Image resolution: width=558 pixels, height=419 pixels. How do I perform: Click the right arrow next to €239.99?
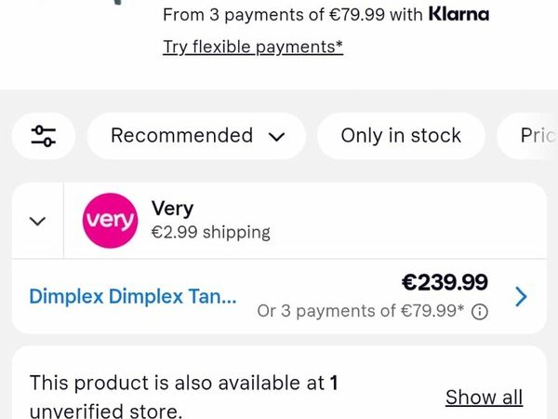tap(521, 296)
